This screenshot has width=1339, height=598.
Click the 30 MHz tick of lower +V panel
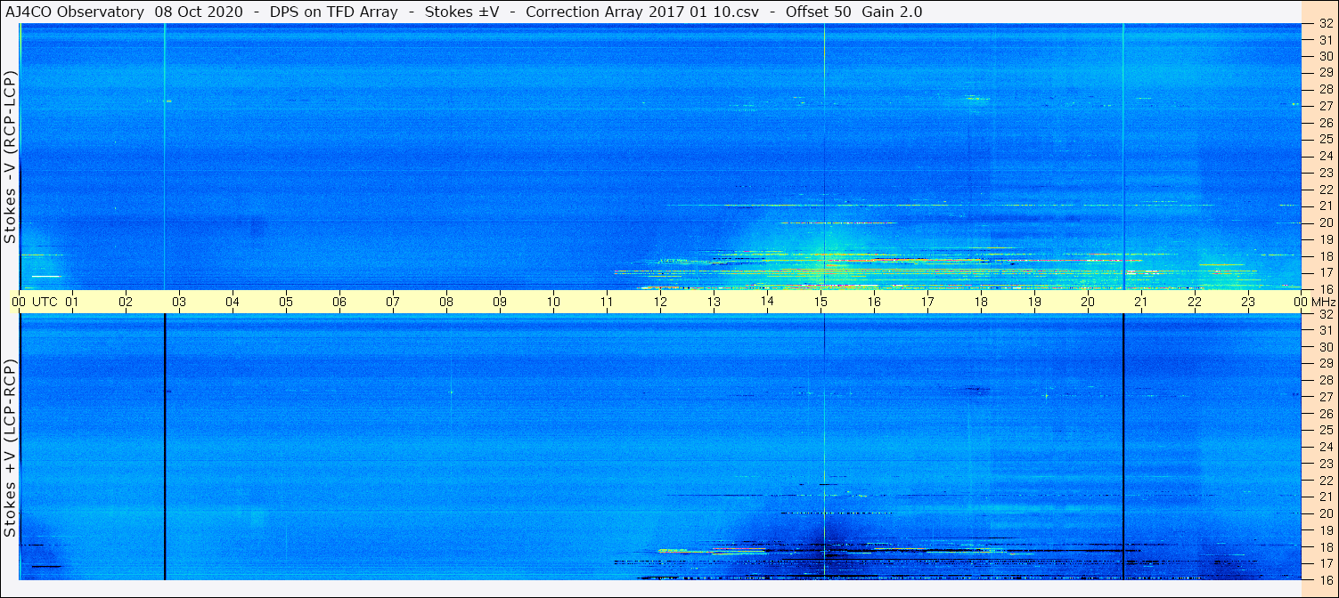pyautogui.click(x=1326, y=347)
